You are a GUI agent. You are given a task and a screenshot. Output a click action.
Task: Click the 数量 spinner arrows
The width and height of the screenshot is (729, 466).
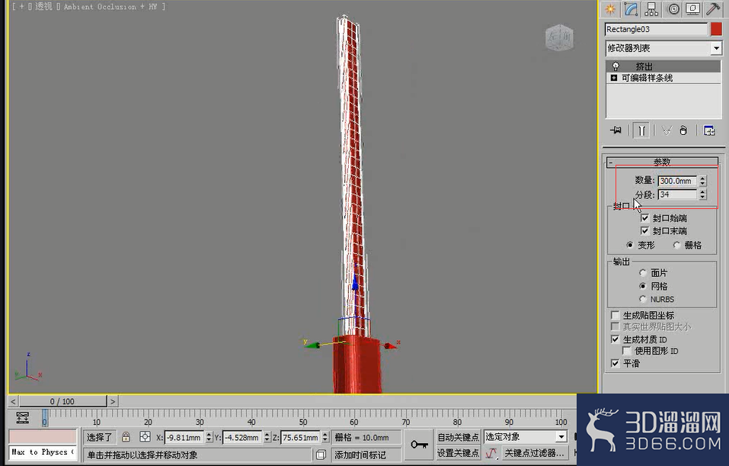pos(702,181)
